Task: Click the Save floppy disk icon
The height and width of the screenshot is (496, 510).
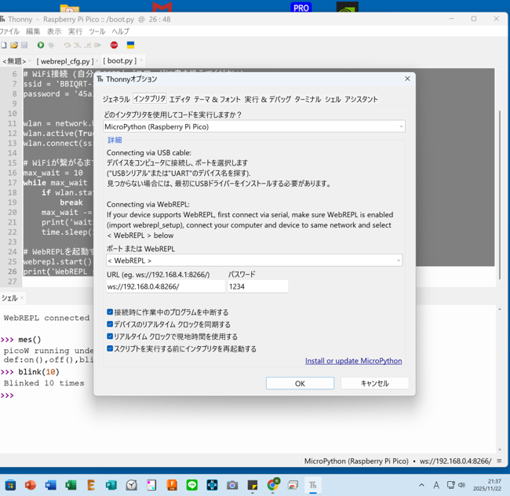Action: tap(24, 45)
